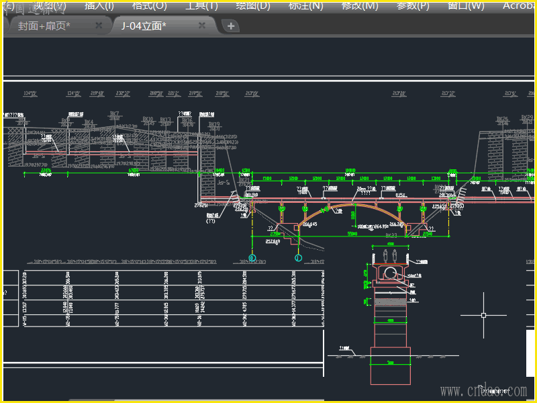
Task: Open the 修改(M) menu
Action: point(360,5)
